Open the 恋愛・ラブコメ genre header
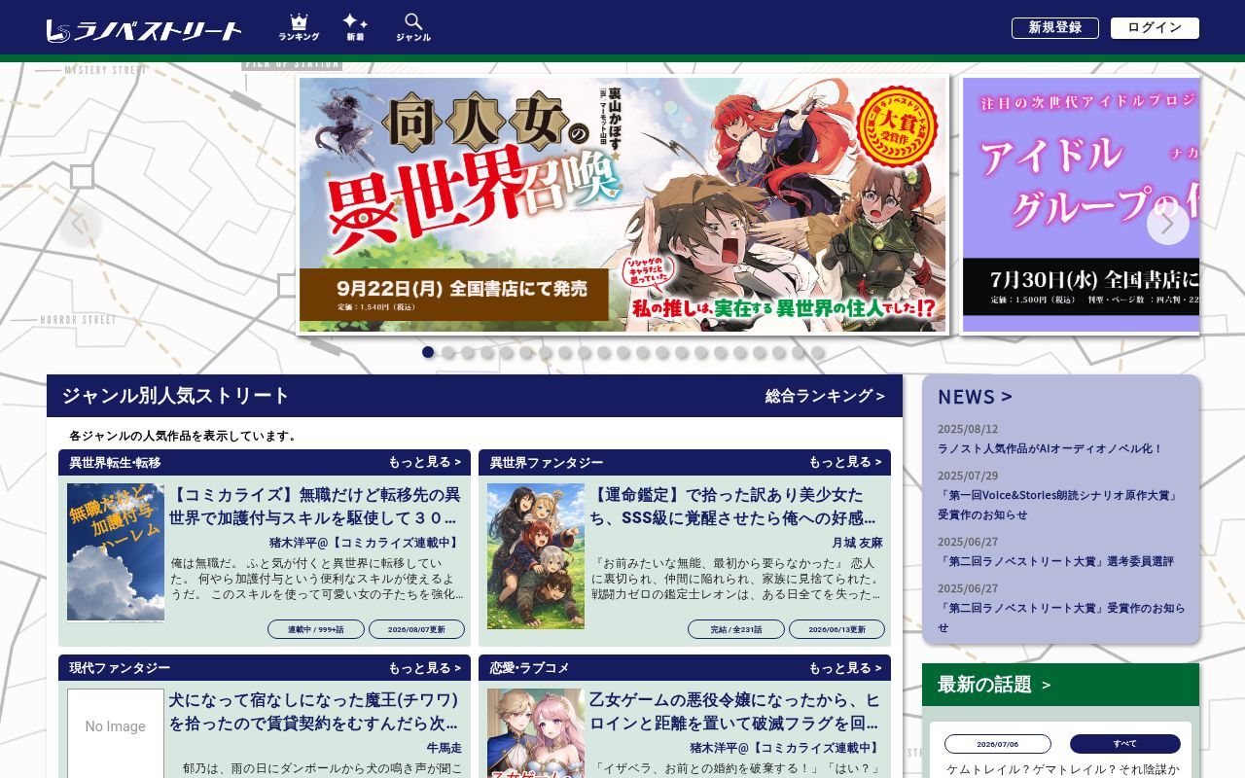The width and height of the screenshot is (1245, 778). [530, 668]
